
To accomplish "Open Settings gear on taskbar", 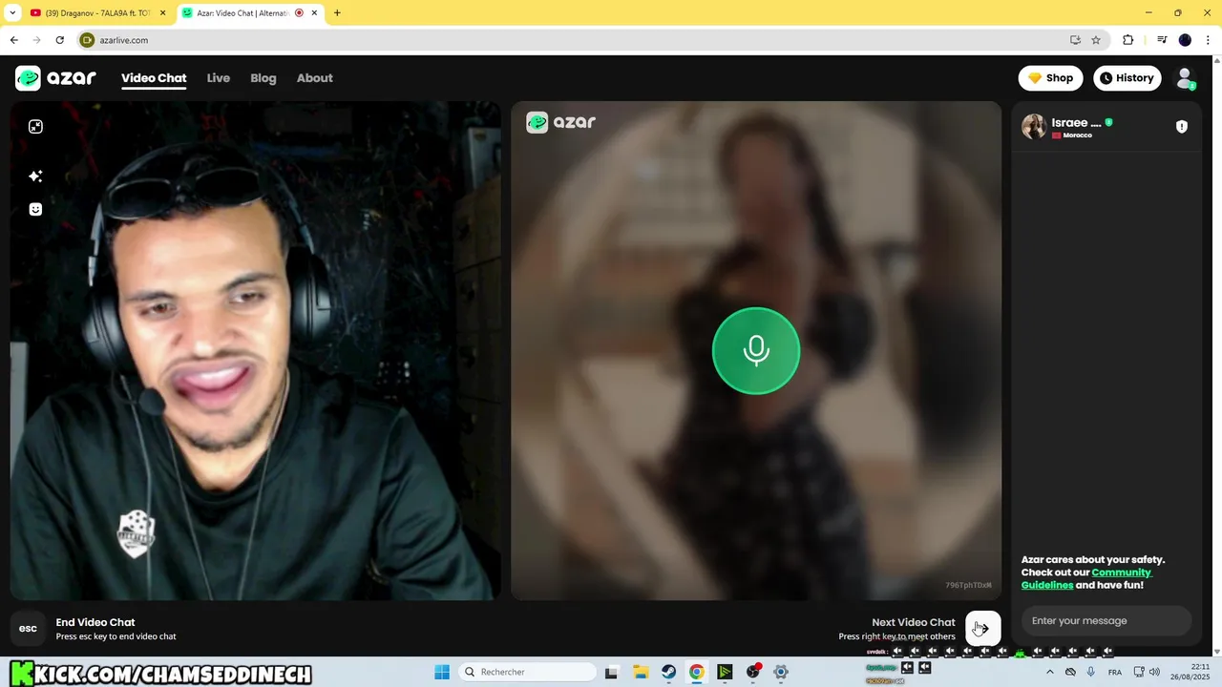I will (781, 672).
